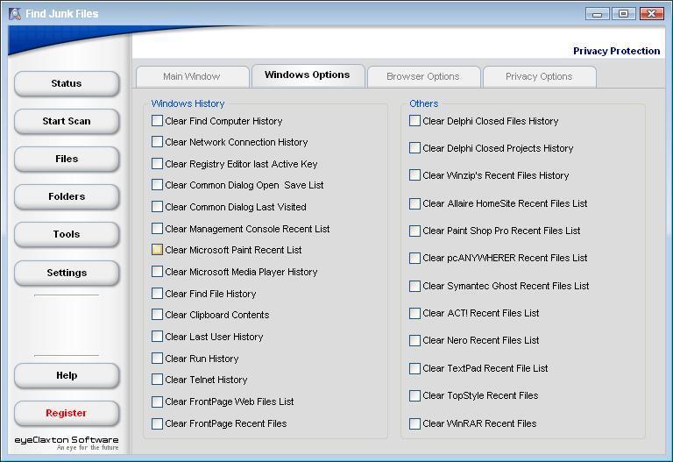This screenshot has width=673, height=462.
Task: Tick Clear WinRAR Recent Files
Action: 414,423
